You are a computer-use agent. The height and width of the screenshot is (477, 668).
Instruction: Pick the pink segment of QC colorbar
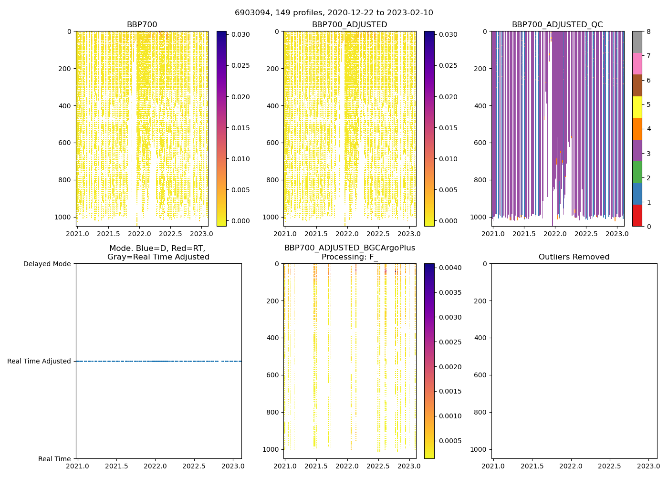[637, 63]
